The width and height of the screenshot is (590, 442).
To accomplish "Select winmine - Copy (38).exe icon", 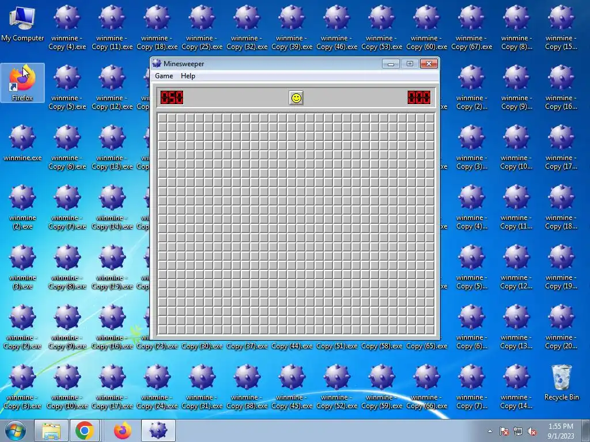I will (247, 387).
